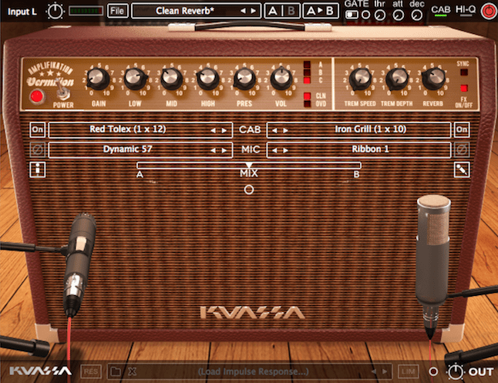Click the A to B copy button
This screenshot has height=383, width=498.
(320, 11)
